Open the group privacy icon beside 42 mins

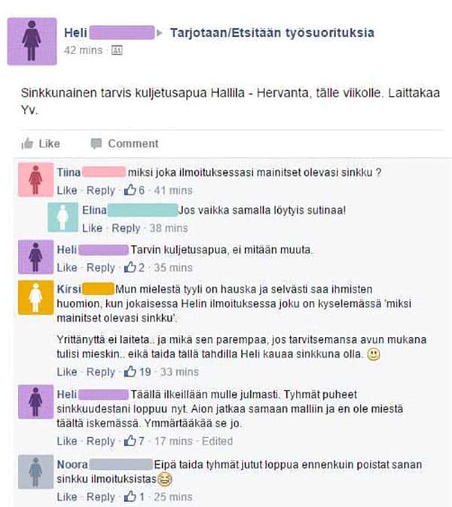[117, 50]
